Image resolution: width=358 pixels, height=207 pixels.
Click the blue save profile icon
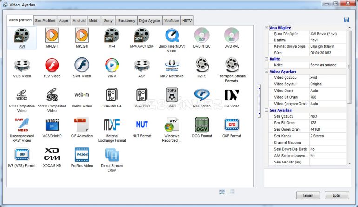[346, 19]
